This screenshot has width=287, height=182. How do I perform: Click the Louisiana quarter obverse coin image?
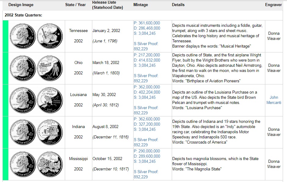[23, 100]
